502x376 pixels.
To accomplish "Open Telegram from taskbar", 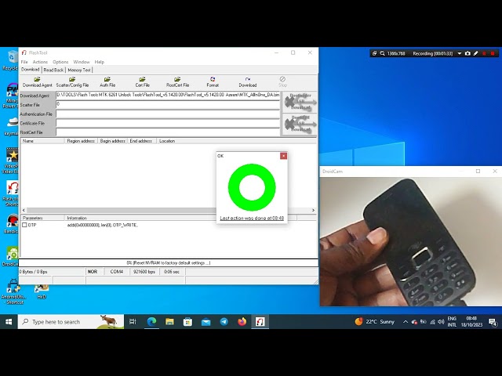I will pyautogui.click(x=224, y=322).
